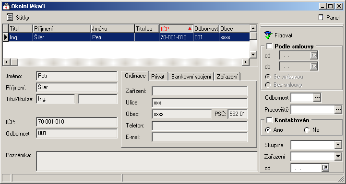This screenshot has height=184, width=346.
Task: Click the Štítky labels icon
Action: point(10,17)
